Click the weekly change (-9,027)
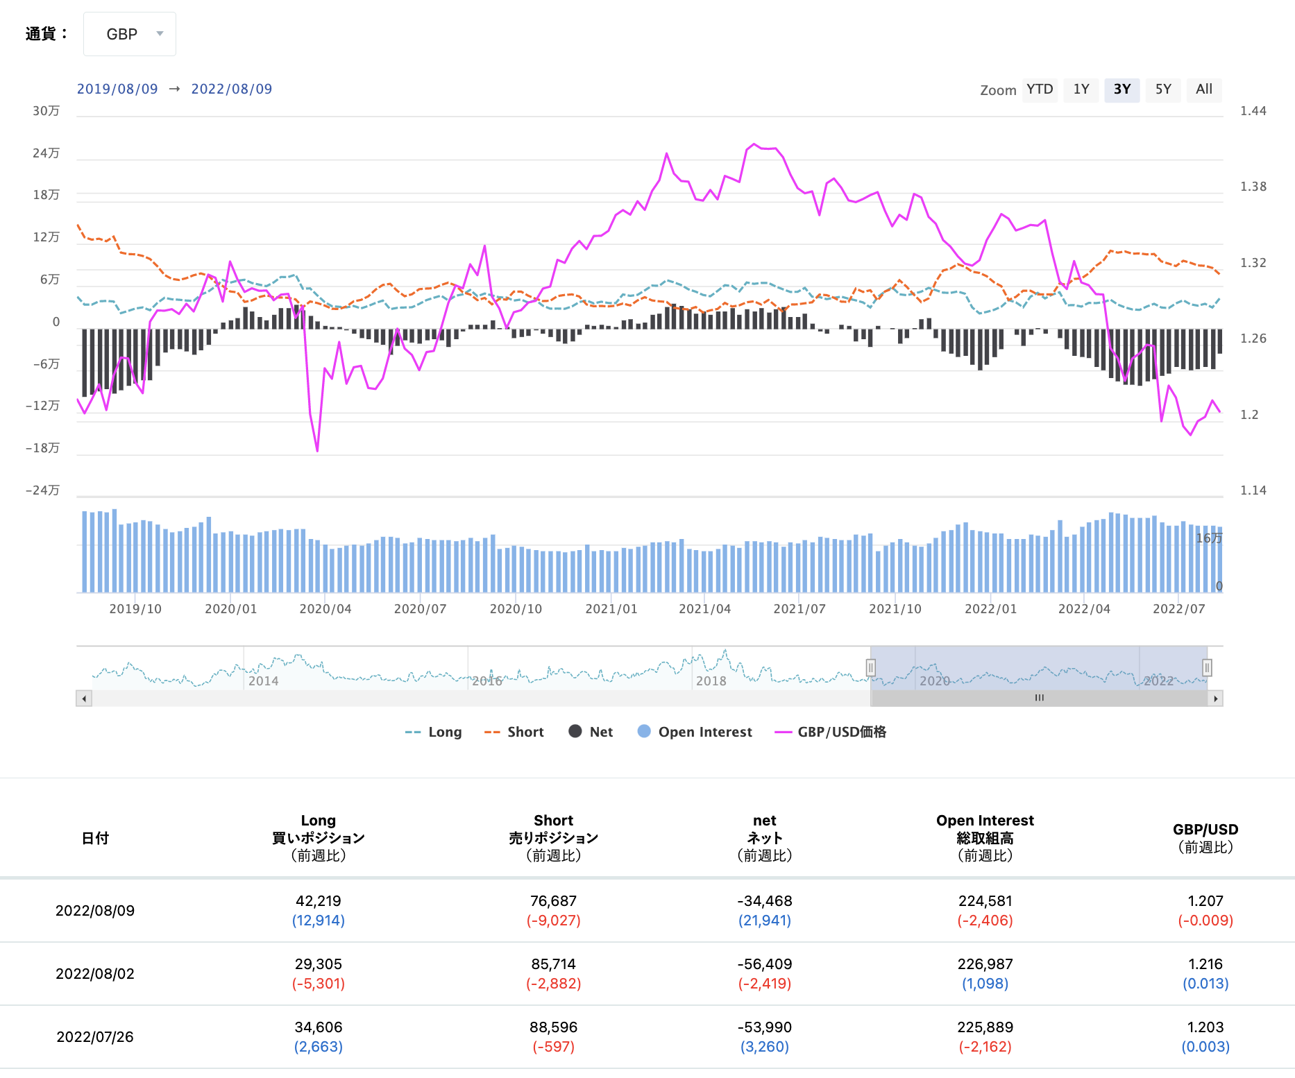This screenshot has height=1078, width=1295. [x=554, y=921]
